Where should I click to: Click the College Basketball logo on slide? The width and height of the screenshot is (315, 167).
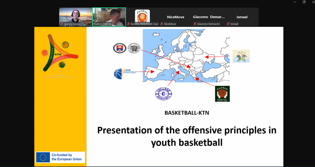[x=163, y=94]
